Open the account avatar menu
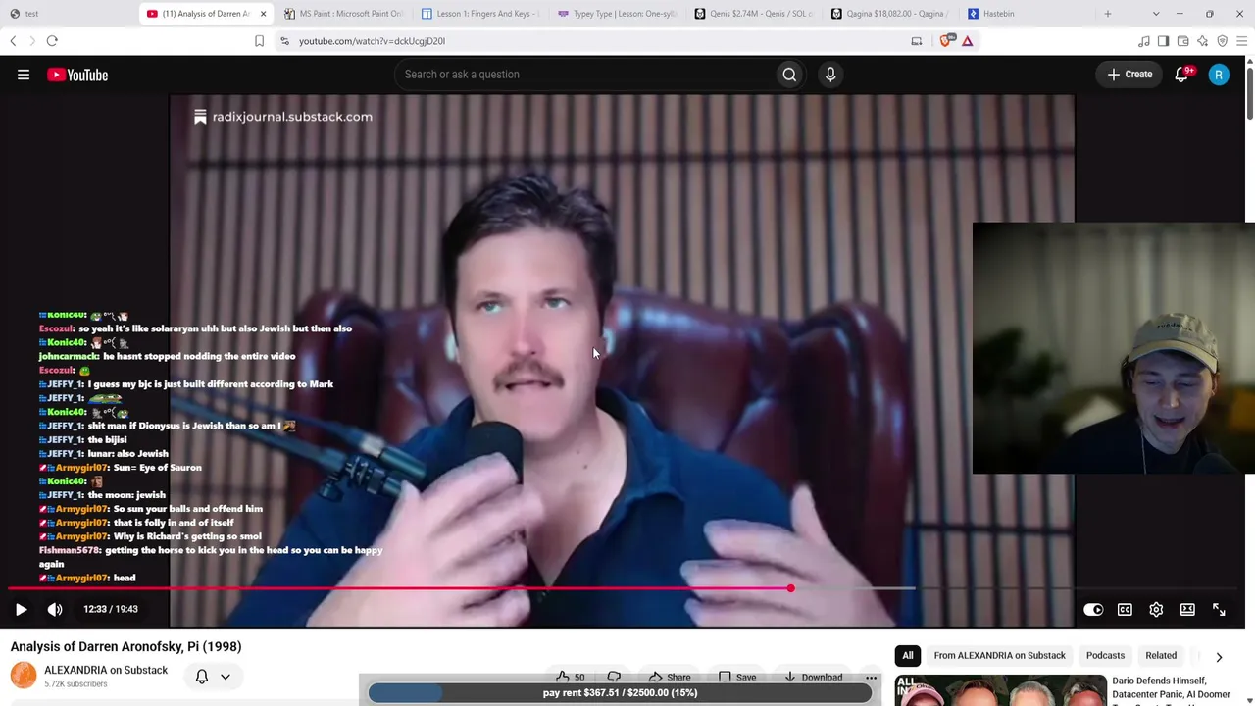The image size is (1255, 706). (x=1219, y=75)
